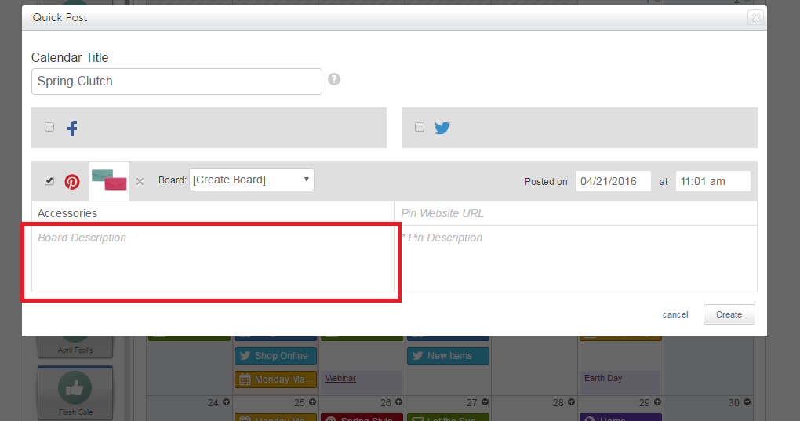The image size is (800, 421).
Task: Open the 11:01 am time field
Action: [712, 181]
